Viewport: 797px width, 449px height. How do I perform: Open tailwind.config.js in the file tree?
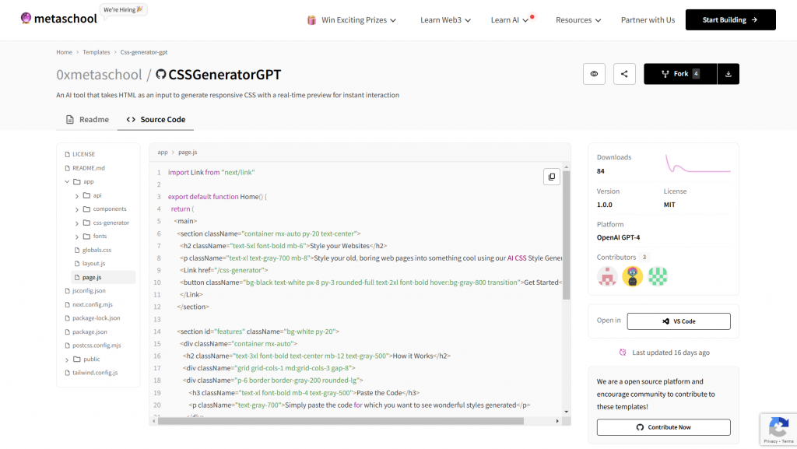(94, 373)
